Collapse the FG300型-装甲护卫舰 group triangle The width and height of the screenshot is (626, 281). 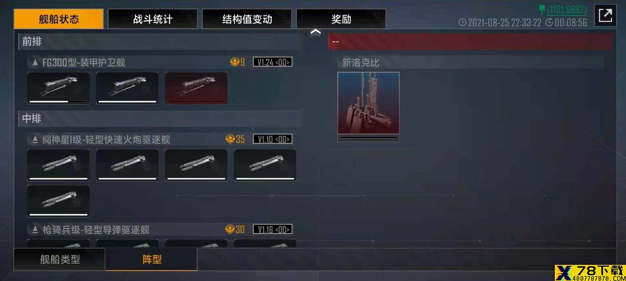pos(35,62)
